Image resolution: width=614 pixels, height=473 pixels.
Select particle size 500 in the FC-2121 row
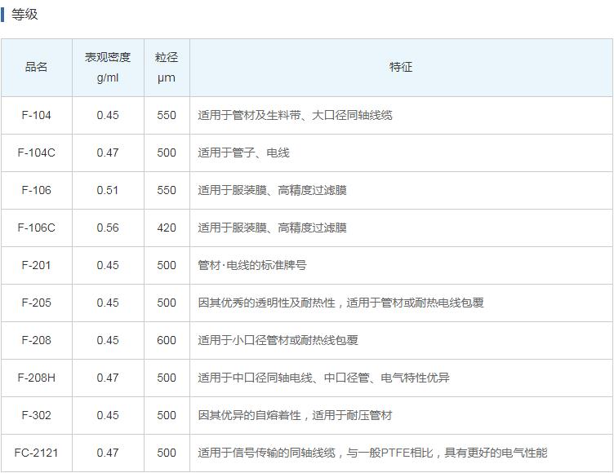click(x=167, y=453)
